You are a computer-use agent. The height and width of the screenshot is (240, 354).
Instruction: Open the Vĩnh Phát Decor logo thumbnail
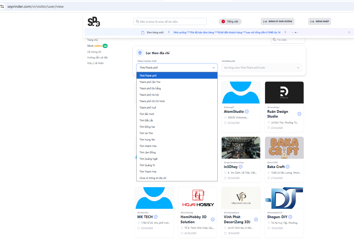tap(241, 198)
